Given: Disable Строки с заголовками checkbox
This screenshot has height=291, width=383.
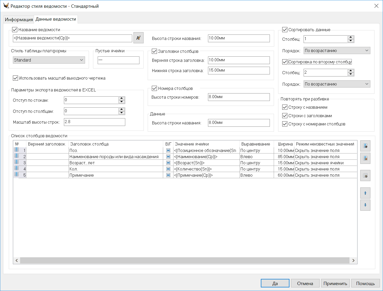Looking at the screenshot, I should coord(285,116).
